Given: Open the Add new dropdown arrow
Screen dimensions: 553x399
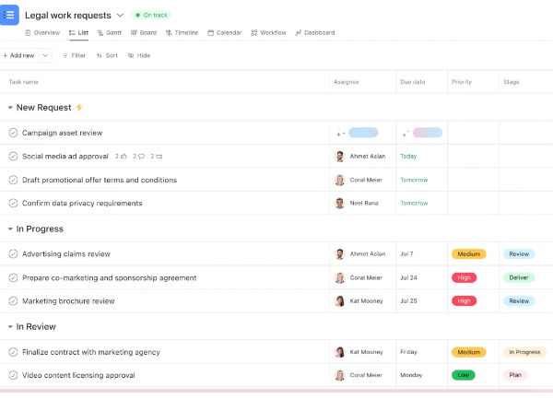Looking at the screenshot, I should (x=45, y=55).
